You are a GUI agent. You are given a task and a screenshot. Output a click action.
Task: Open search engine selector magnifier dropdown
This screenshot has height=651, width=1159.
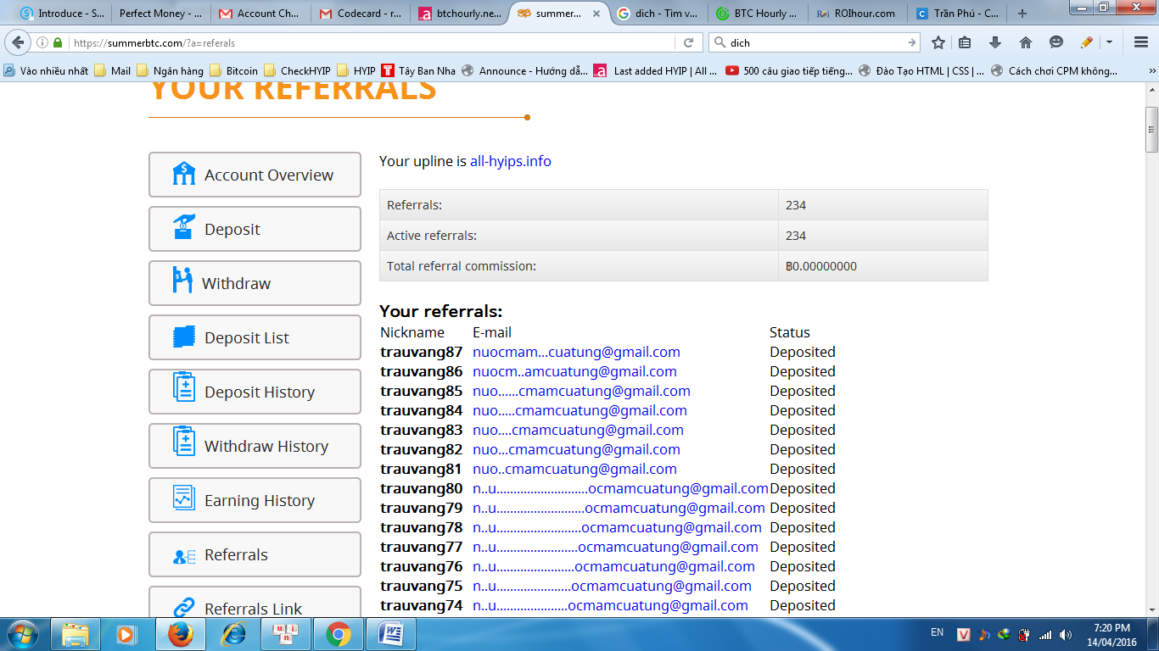(x=719, y=42)
